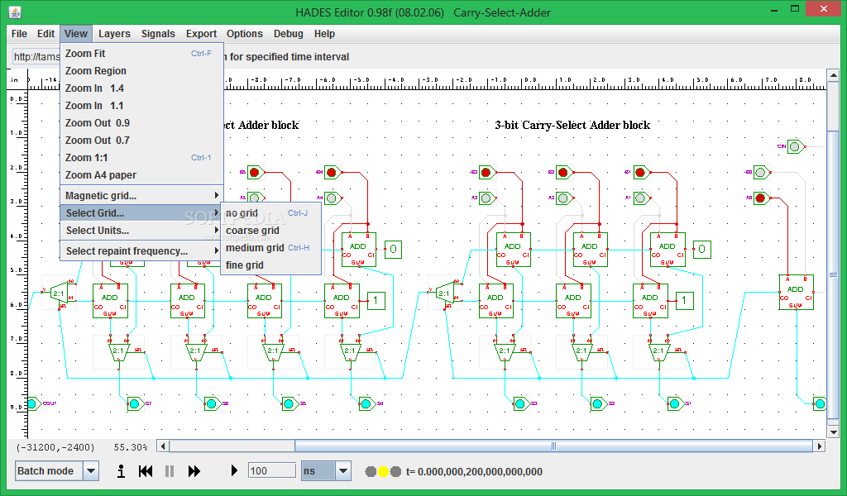
Task: Pause the simulation
Action: [x=170, y=471]
